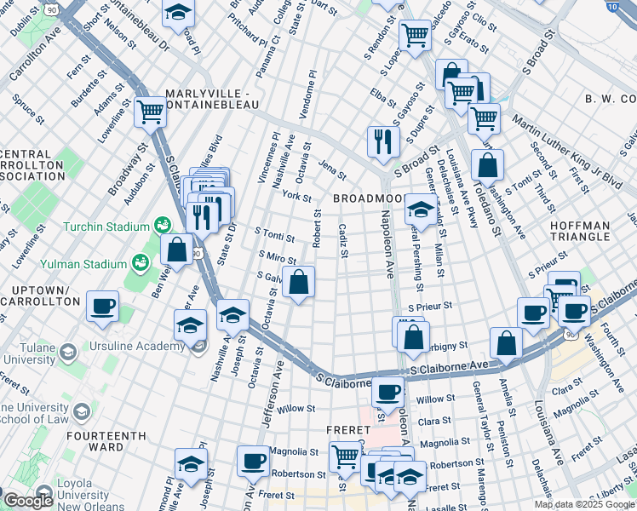Click the shopping bag marker near Turchin Stadium

click(x=176, y=250)
